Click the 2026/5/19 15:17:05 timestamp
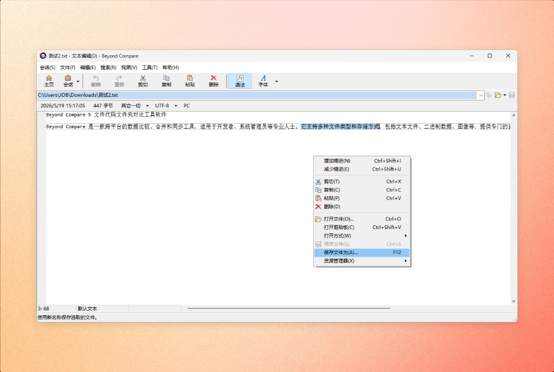This screenshot has height=372, width=554. 63,105
